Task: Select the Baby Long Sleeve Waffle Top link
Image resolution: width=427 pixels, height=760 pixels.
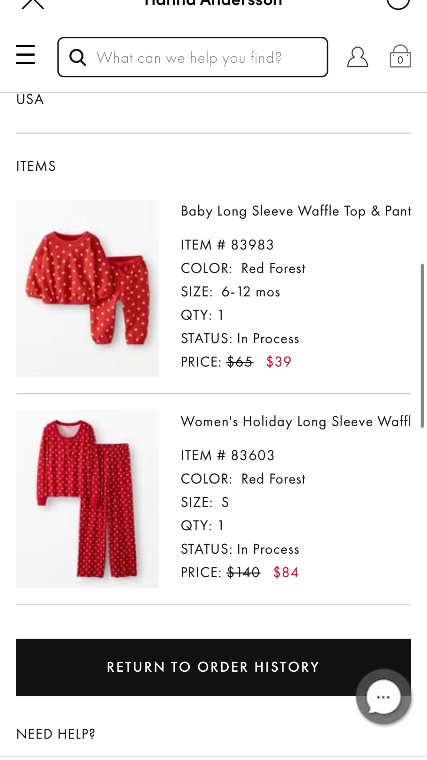Action: click(295, 210)
